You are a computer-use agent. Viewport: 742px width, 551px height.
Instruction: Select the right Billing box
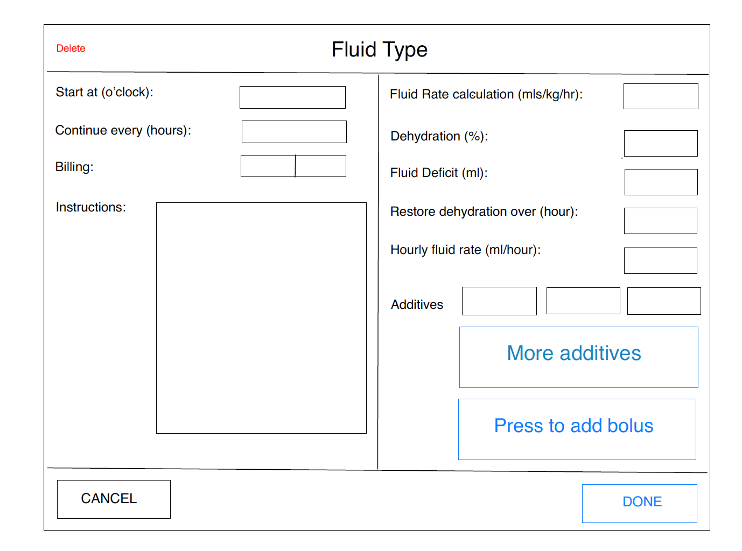coord(321,166)
